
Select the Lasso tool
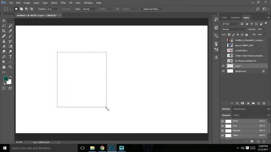pos(4,26)
